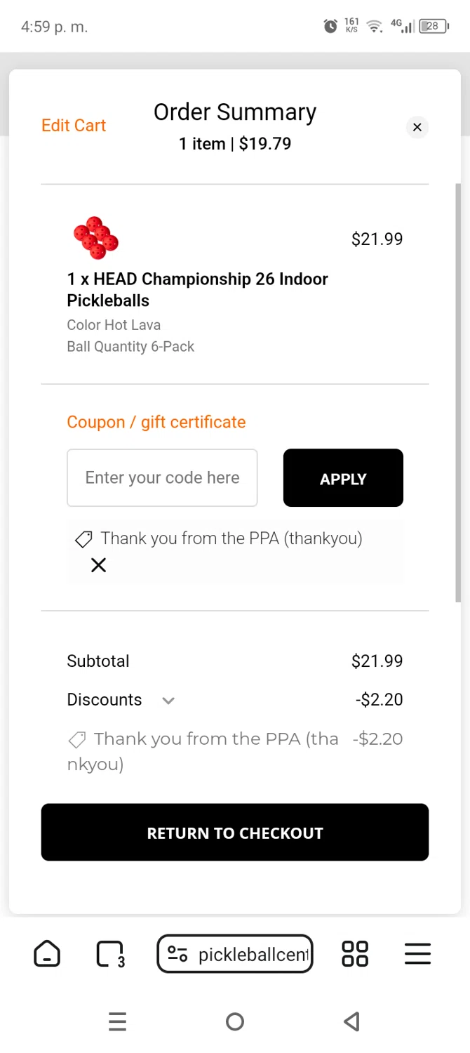Image resolution: width=470 pixels, height=1053 pixels.
Task: Tap the Android back triangle button
Action: (352, 1021)
